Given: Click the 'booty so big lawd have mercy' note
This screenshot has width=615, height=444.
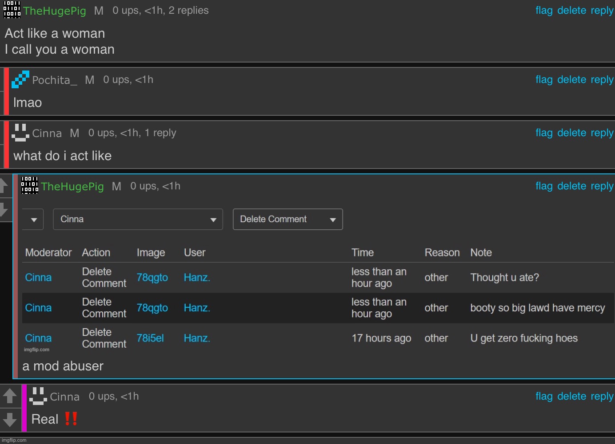Looking at the screenshot, I should click(x=538, y=308).
